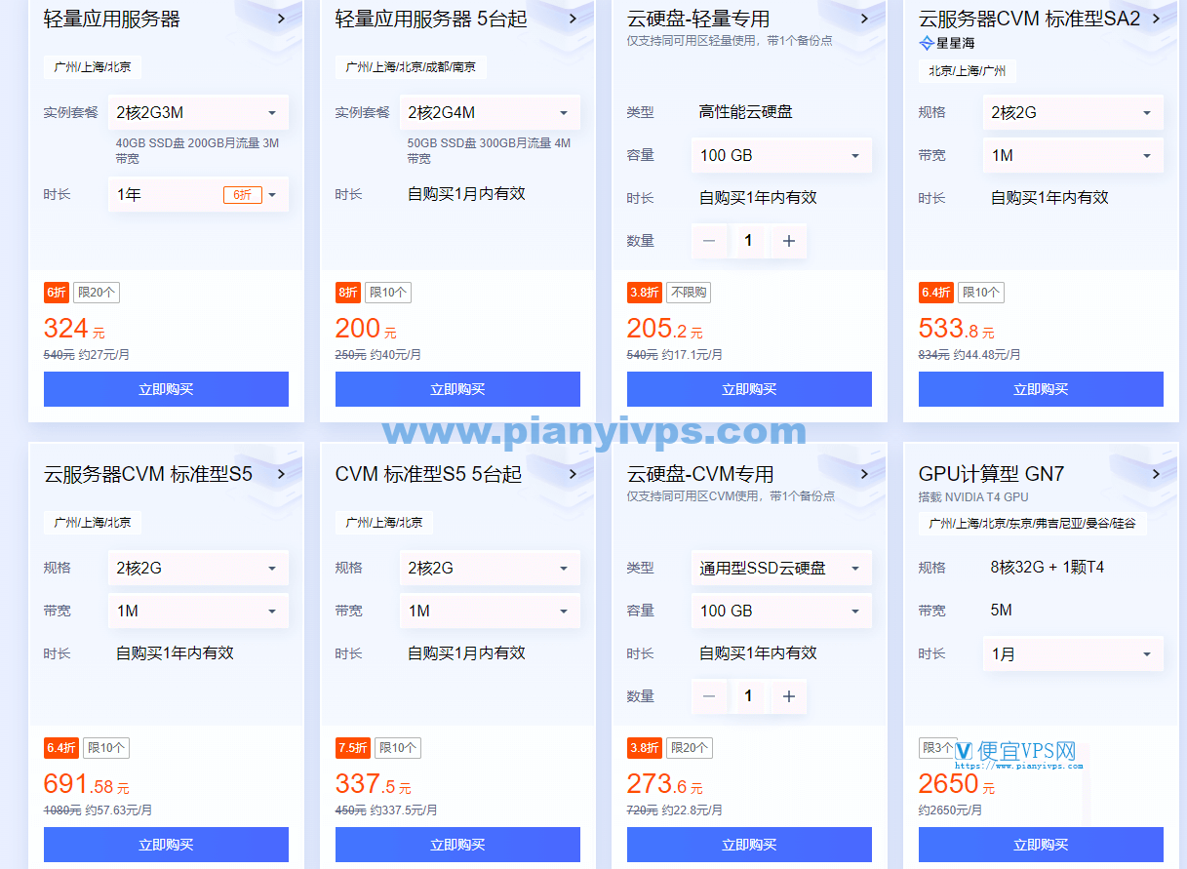Click quantity field in 云硬盘-CVM专用 card
Image resolution: width=1187 pixels, height=869 pixels.
click(x=748, y=696)
